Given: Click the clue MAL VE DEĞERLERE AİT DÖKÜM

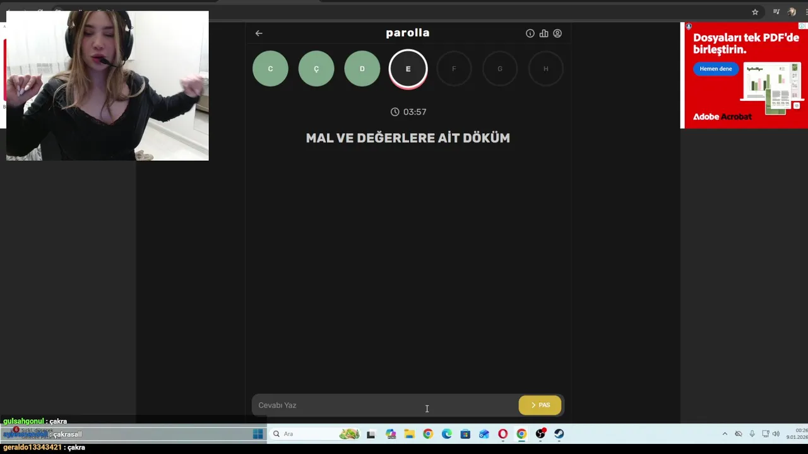Looking at the screenshot, I should click(x=408, y=138).
